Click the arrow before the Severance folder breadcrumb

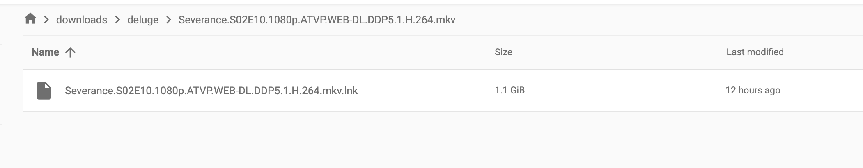tap(168, 20)
